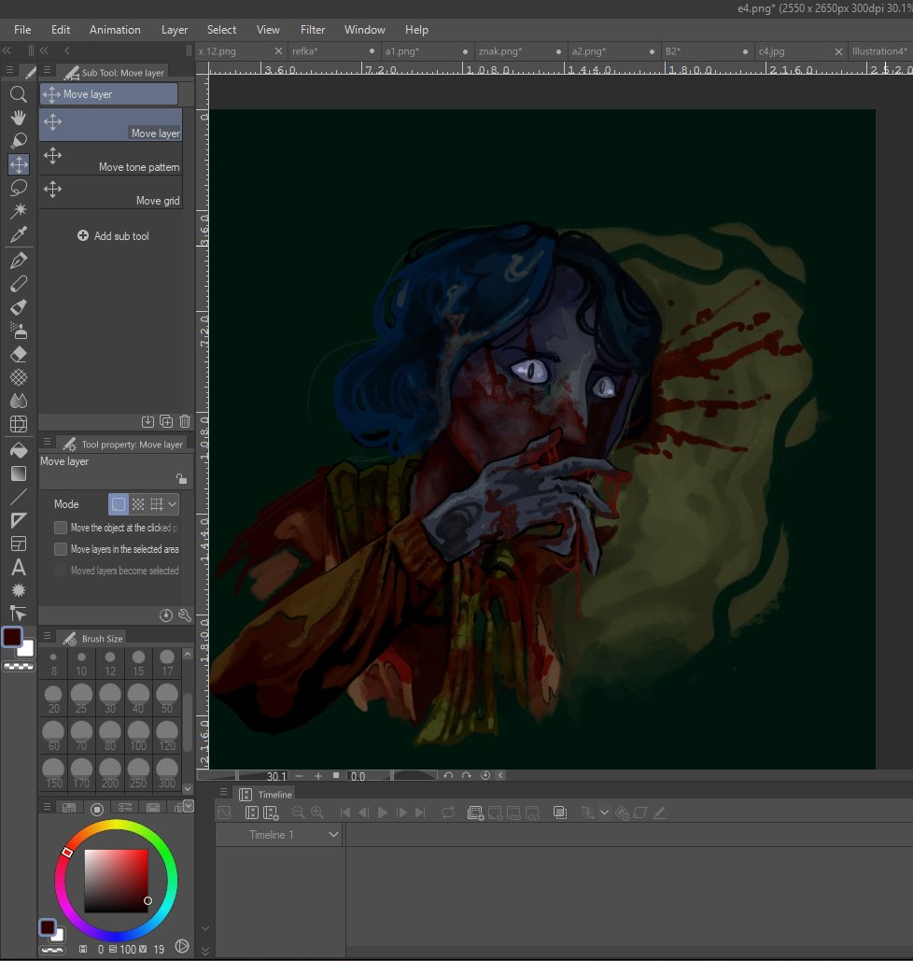The width and height of the screenshot is (913, 961).
Task: Reset tool property to initial settings
Action: click(165, 615)
